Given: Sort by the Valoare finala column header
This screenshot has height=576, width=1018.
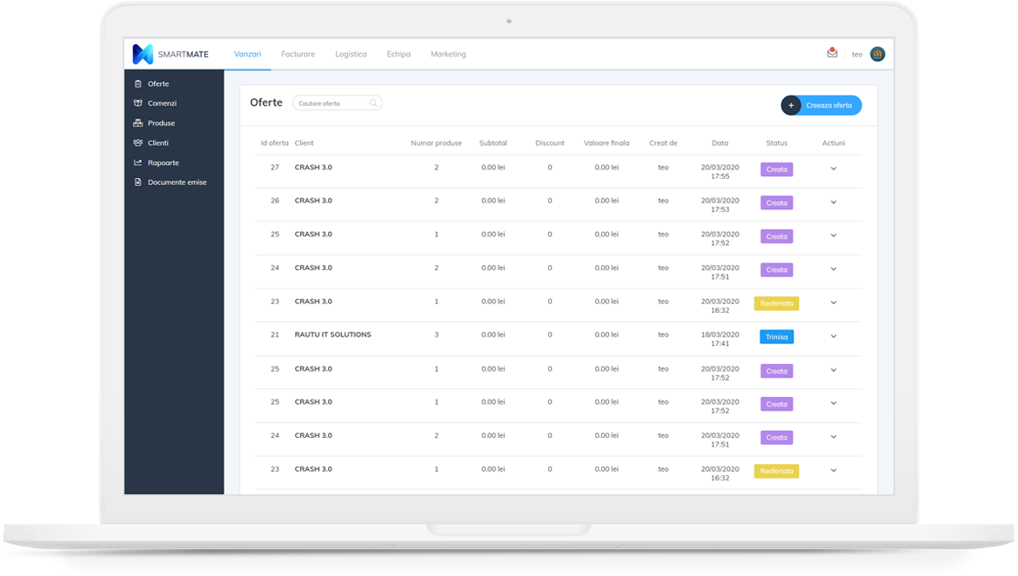Looking at the screenshot, I should click(x=606, y=143).
